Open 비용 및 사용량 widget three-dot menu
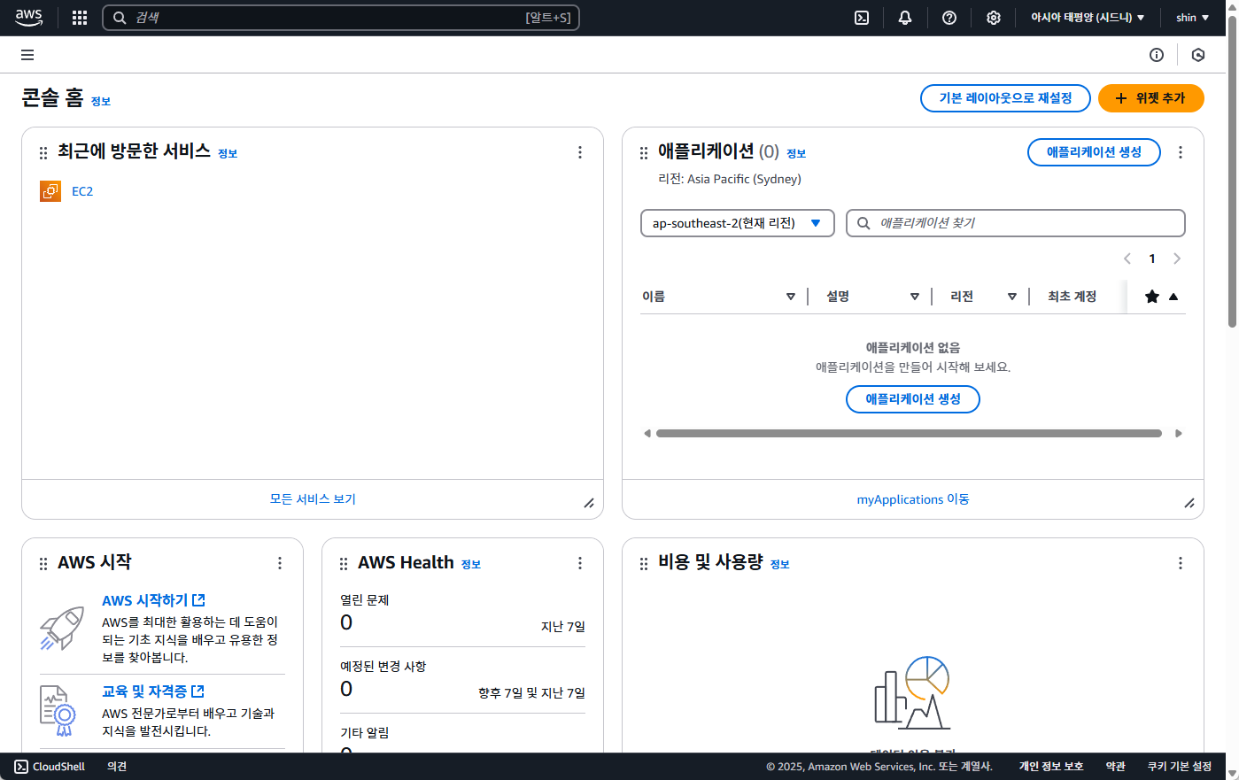 pyautogui.click(x=1181, y=563)
